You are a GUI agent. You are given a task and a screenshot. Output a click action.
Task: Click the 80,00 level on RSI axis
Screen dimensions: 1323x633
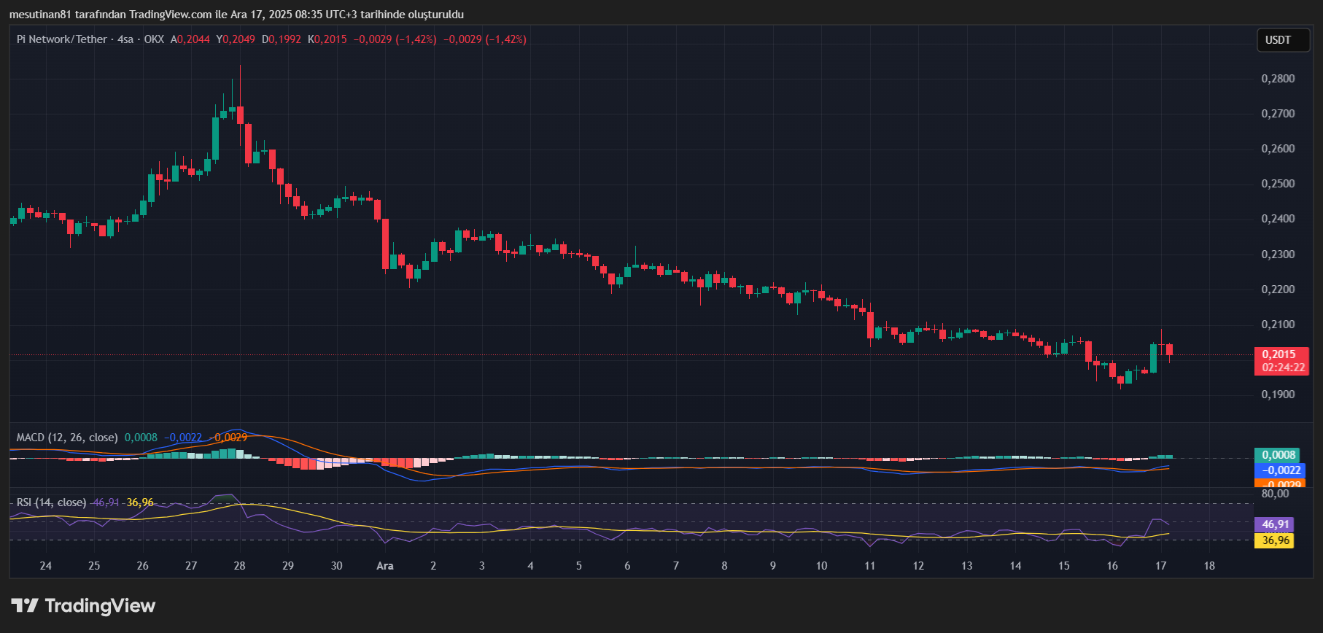(x=1275, y=494)
